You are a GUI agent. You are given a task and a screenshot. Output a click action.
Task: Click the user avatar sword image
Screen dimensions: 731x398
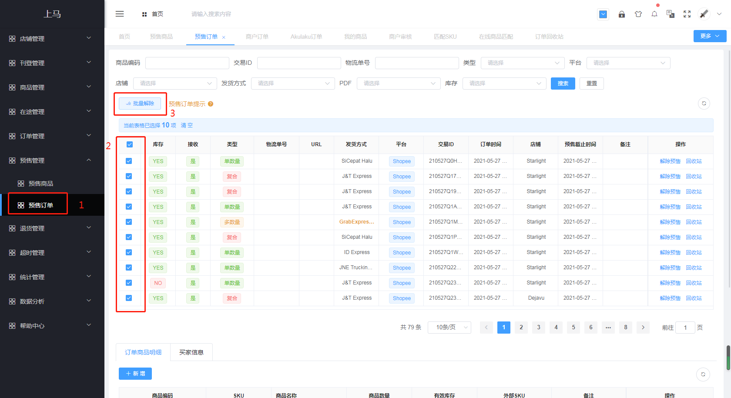point(704,14)
